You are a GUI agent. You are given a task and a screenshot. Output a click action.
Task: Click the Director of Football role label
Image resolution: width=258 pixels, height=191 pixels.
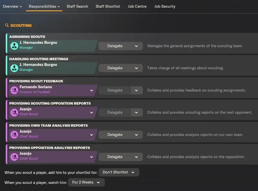(x=35, y=92)
